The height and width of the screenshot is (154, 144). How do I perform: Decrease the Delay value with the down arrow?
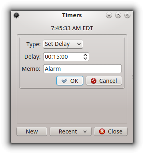[85, 58]
